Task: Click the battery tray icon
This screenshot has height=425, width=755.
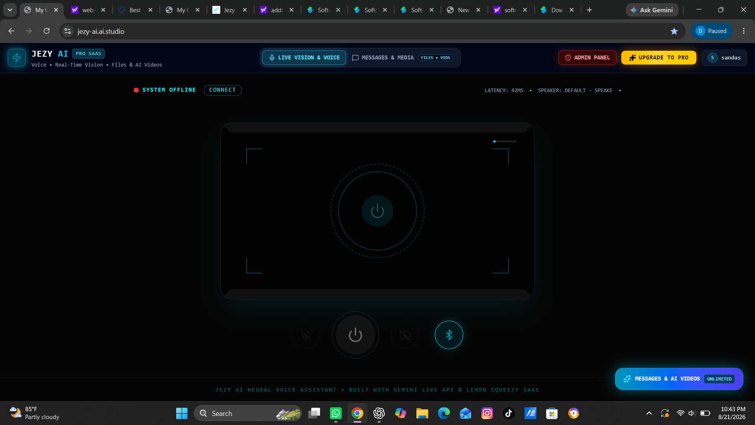Action: [x=705, y=413]
